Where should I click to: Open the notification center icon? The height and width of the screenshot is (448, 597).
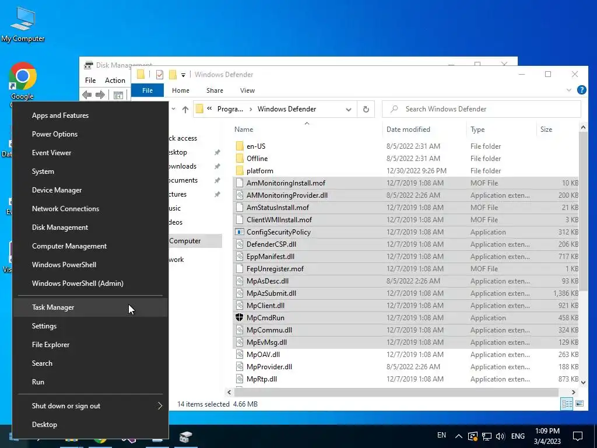pos(578,436)
